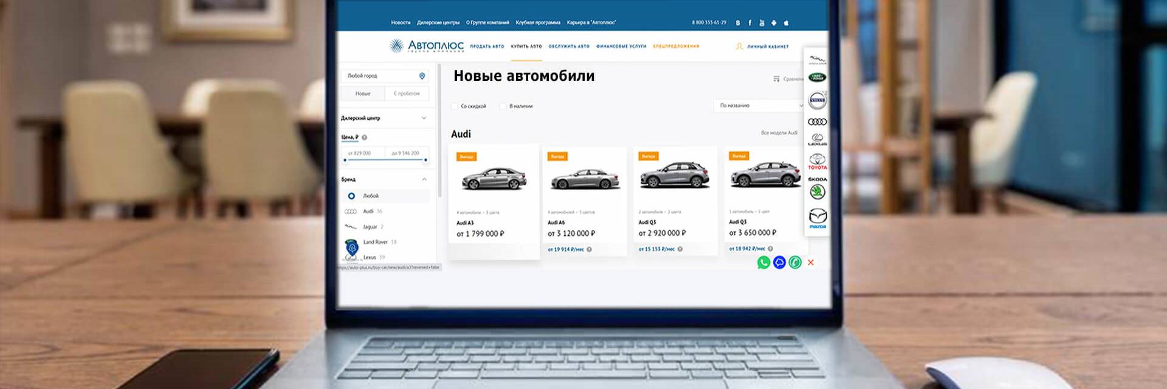The width and height of the screenshot is (1167, 389).
Task: Open the YouTube channel icon
Action: (762, 22)
